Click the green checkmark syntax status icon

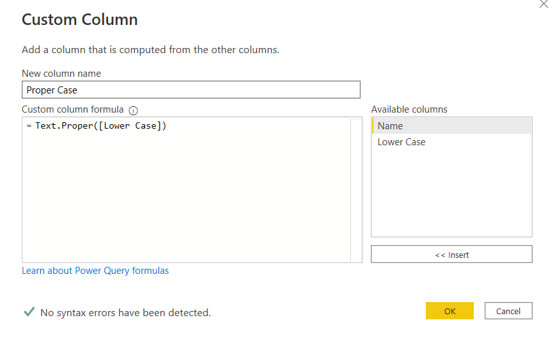tap(29, 312)
